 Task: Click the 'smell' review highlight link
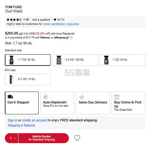[x=47, y=24]
